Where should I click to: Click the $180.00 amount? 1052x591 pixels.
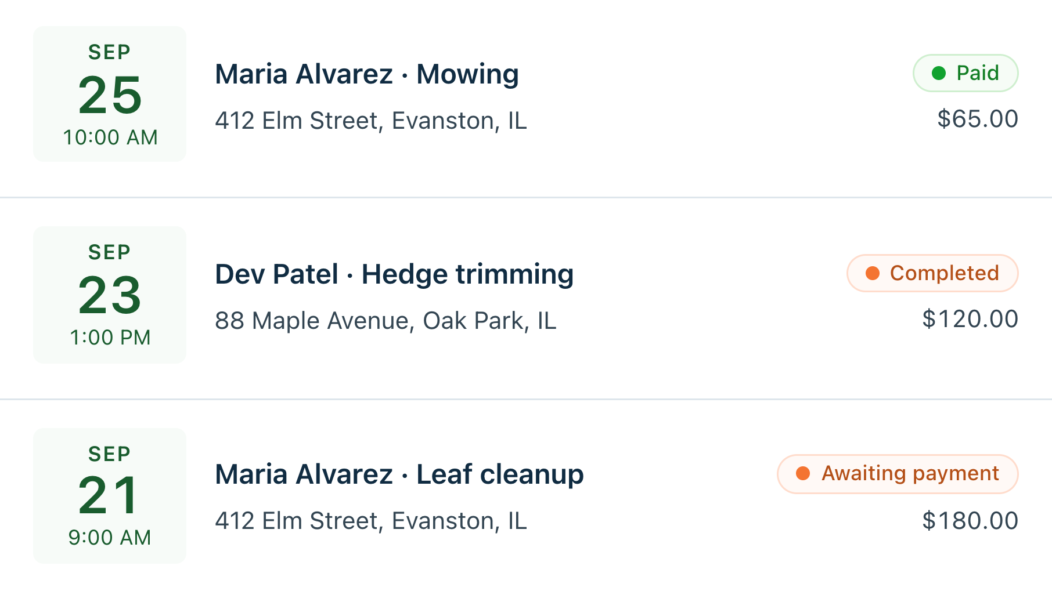(x=970, y=521)
